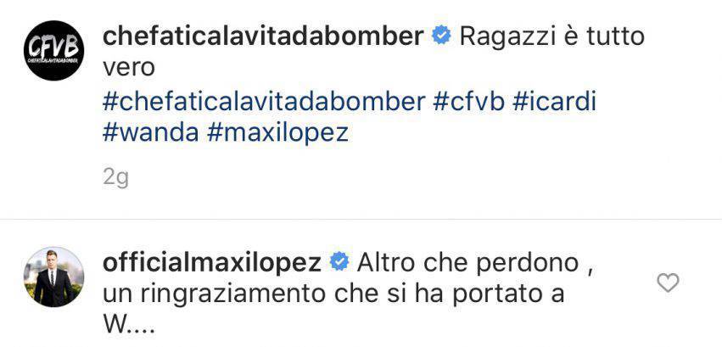Click the 2g post timestamp
The image size is (722, 347).
[115, 178]
